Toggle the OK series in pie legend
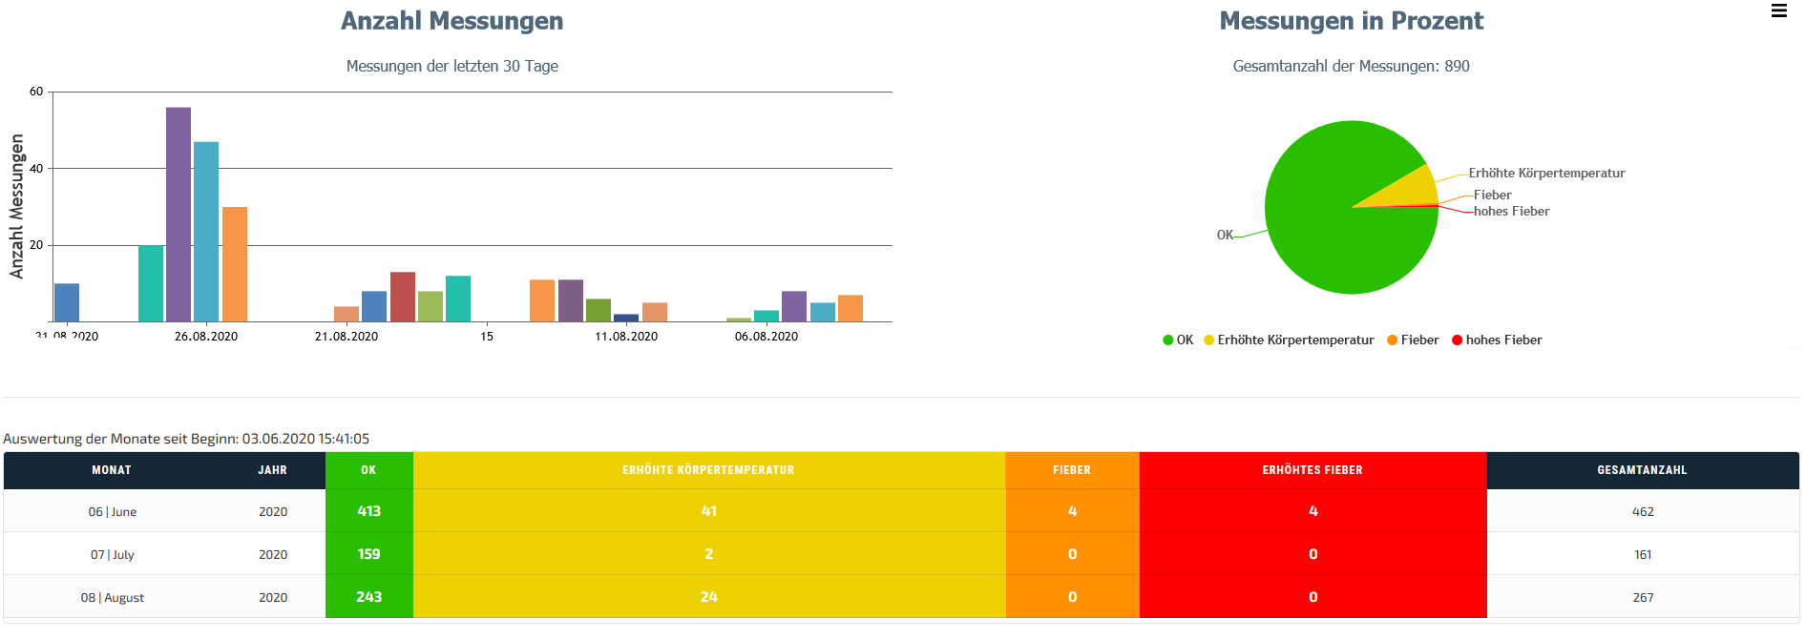Screen dimensions: 1806x639 coord(1185,340)
